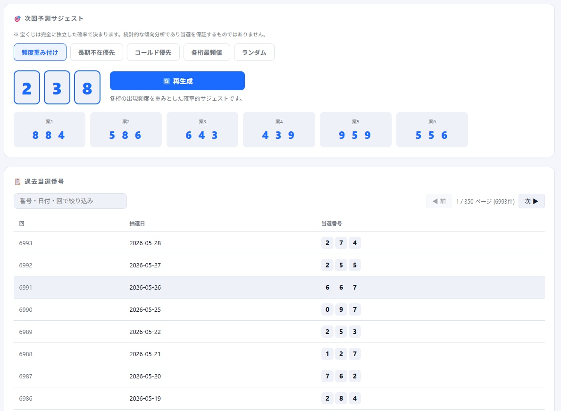Click draw number 6987
Image resolution: width=561 pixels, height=411 pixels.
[x=26, y=376]
